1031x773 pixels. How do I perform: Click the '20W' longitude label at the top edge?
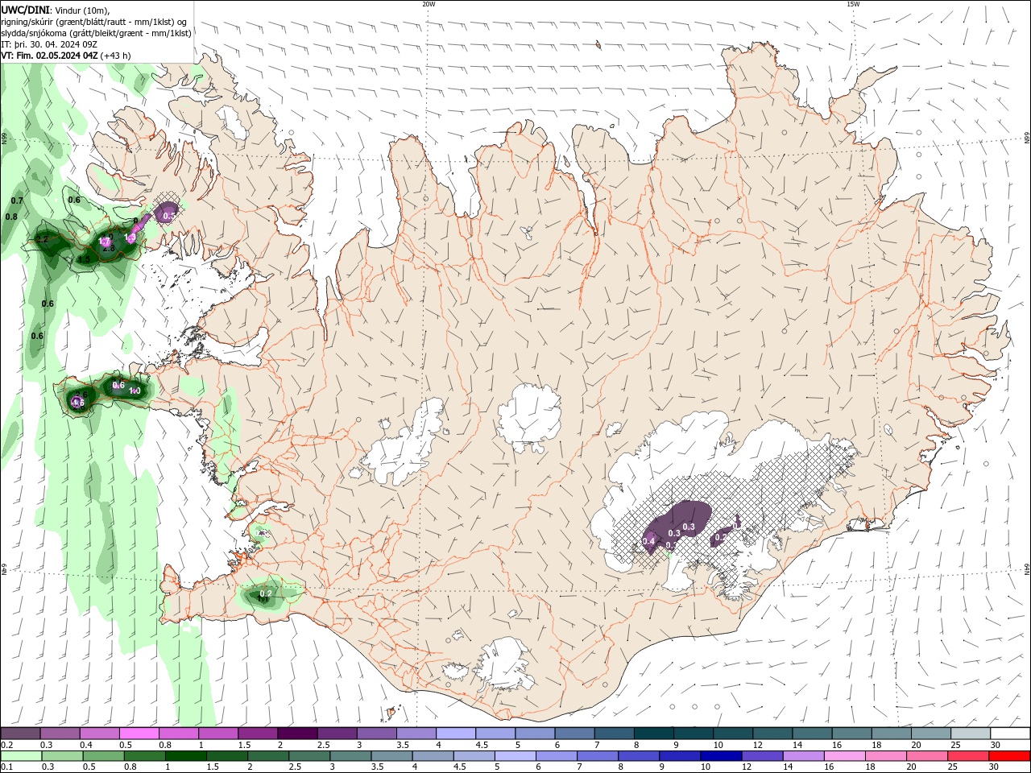click(x=429, y=4)
